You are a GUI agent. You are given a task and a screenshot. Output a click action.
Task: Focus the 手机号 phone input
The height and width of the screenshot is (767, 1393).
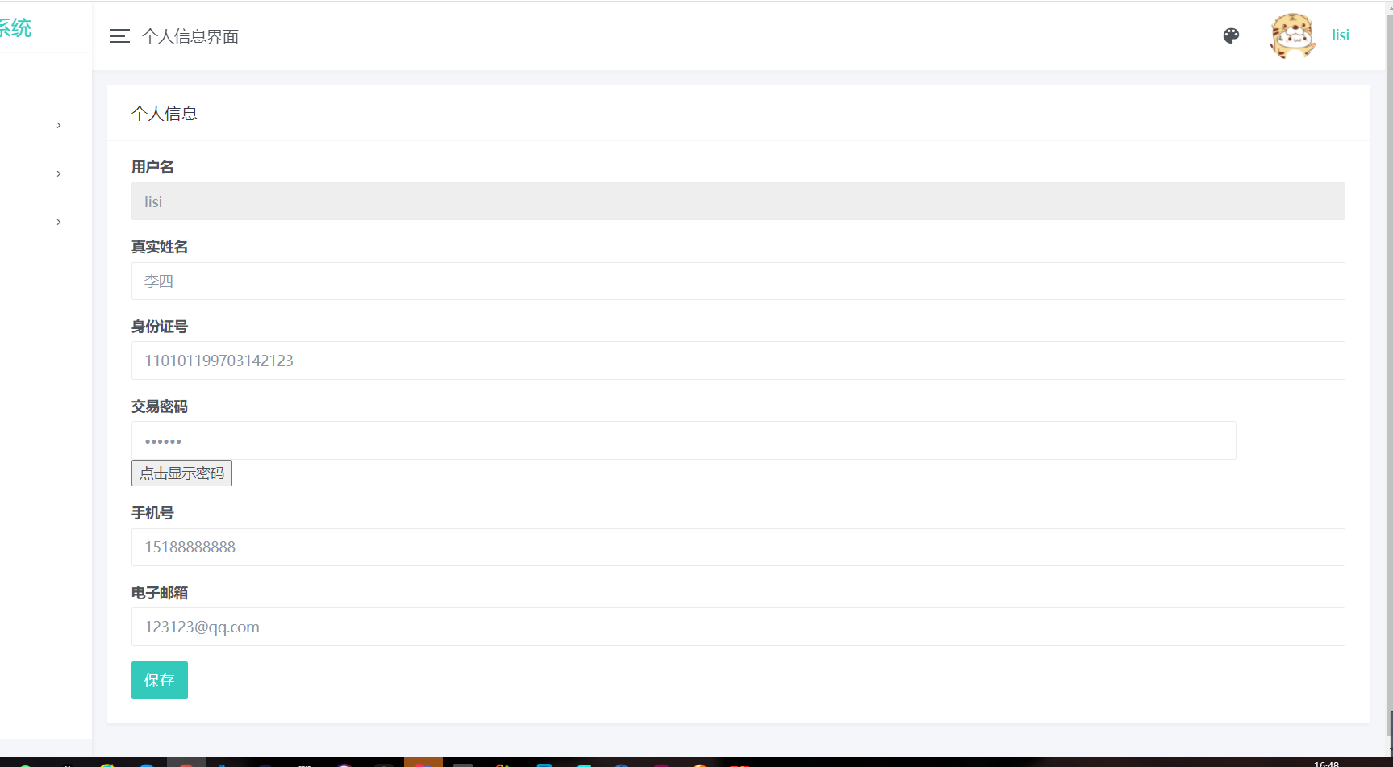(x=737, y=547)
